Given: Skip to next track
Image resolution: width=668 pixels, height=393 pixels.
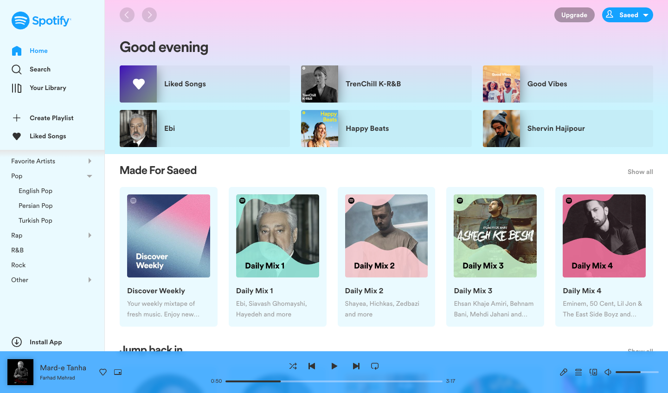Looking at the screenshot, I should pos(356,366).
